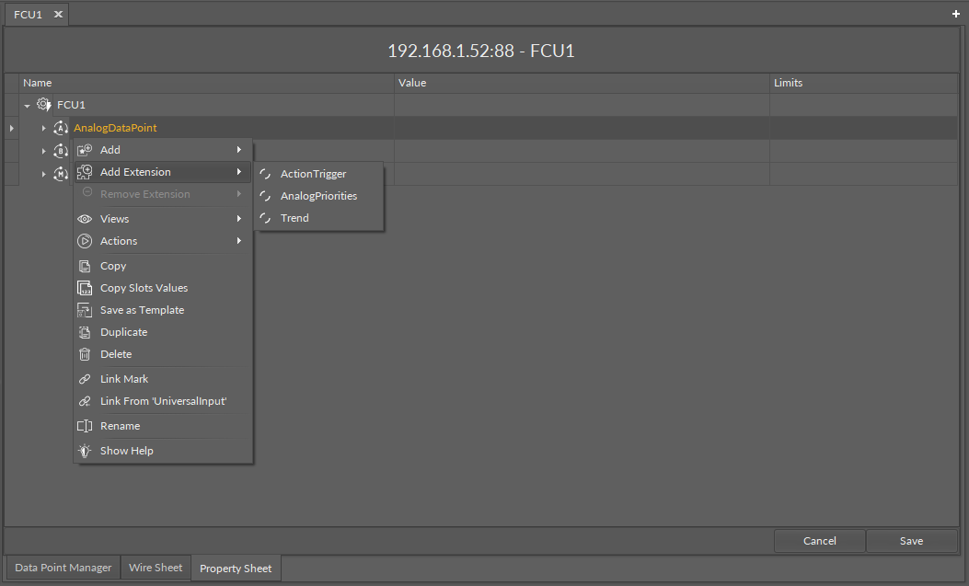The image size is (969, 586).
Task: Click the Copy icon in the context menu
Action: coord(85,266)
